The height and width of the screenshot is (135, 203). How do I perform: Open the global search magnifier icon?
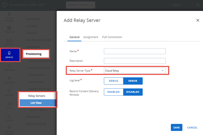(x=198, y=5)
